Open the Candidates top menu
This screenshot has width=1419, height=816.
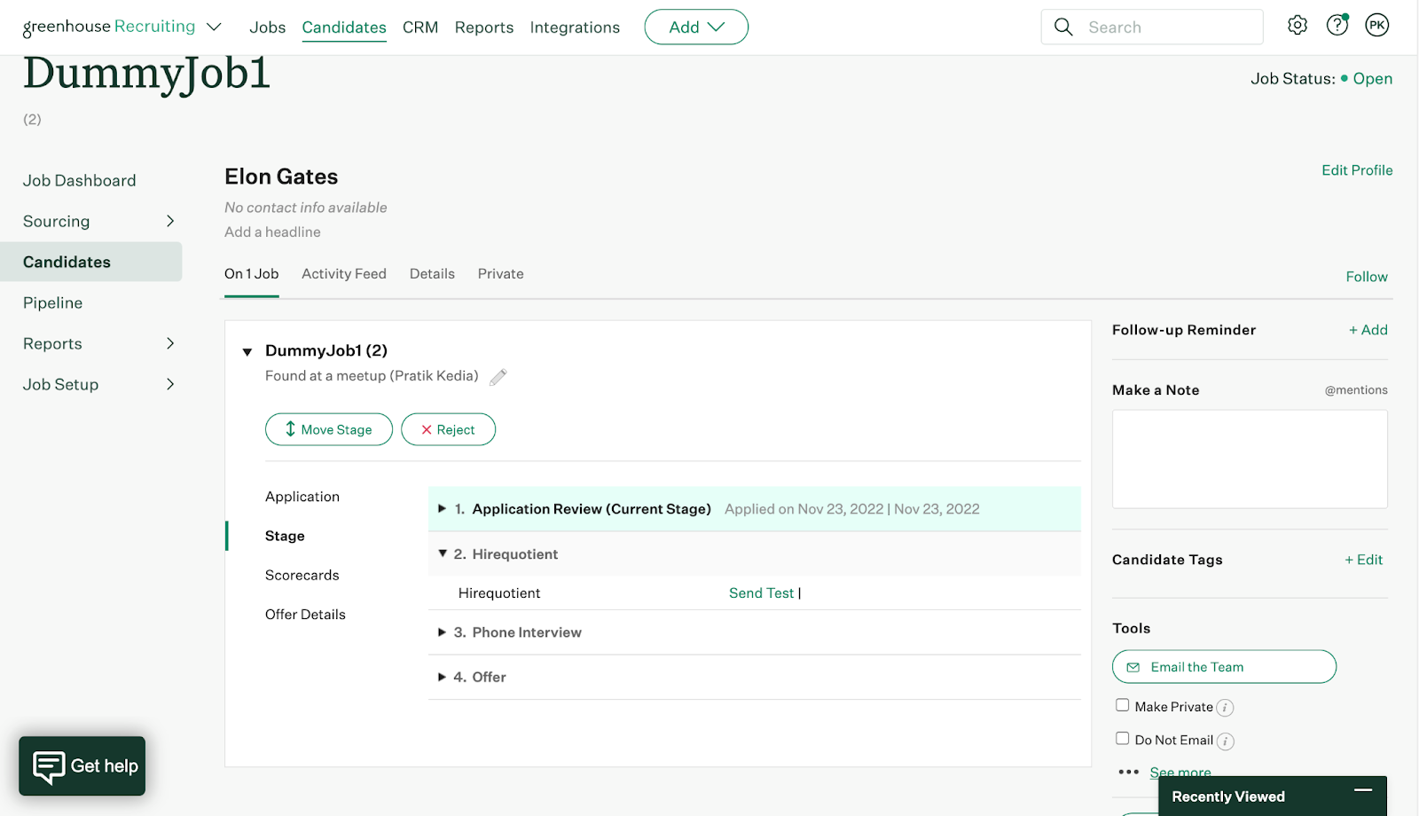344,27
